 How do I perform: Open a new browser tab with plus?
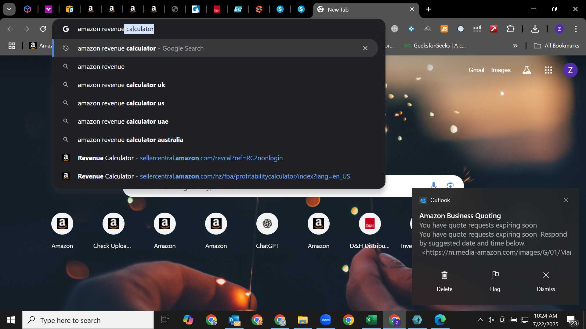[x=429, y=9]
